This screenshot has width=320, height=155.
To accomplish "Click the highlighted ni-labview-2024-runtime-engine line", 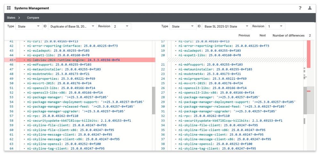I will [x=80, y=60].
